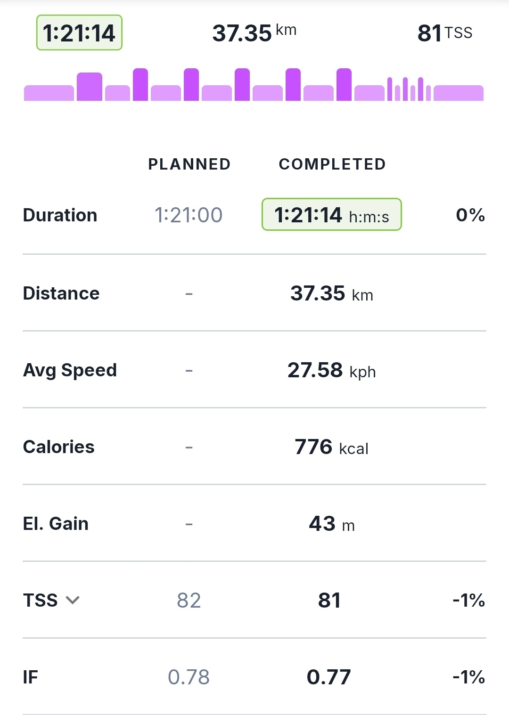Tap the 37.35 km summary at top center

click(254, 33)
